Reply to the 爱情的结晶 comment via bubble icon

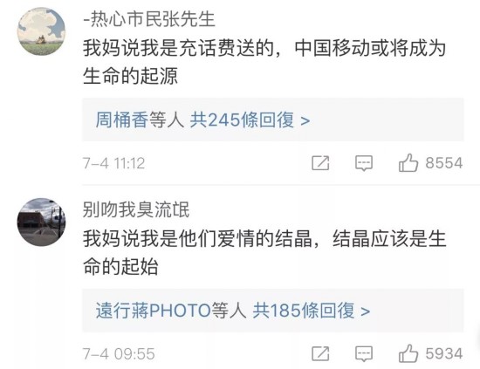[364, 353]
